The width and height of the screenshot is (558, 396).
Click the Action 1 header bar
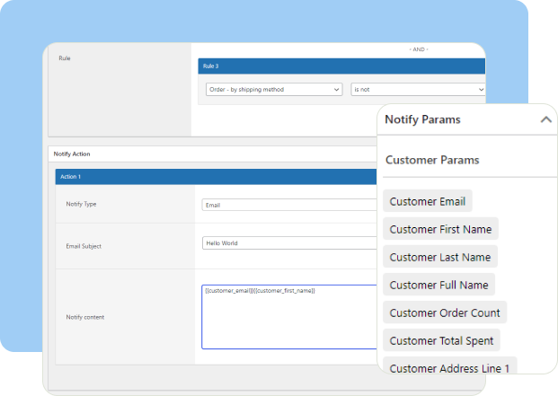(x=216, y=177)
